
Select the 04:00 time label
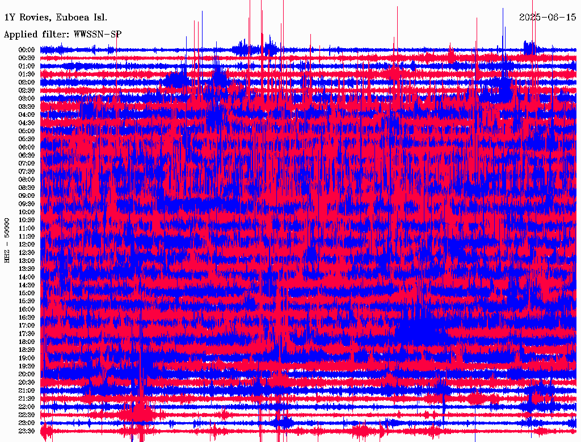coord(27,115)
